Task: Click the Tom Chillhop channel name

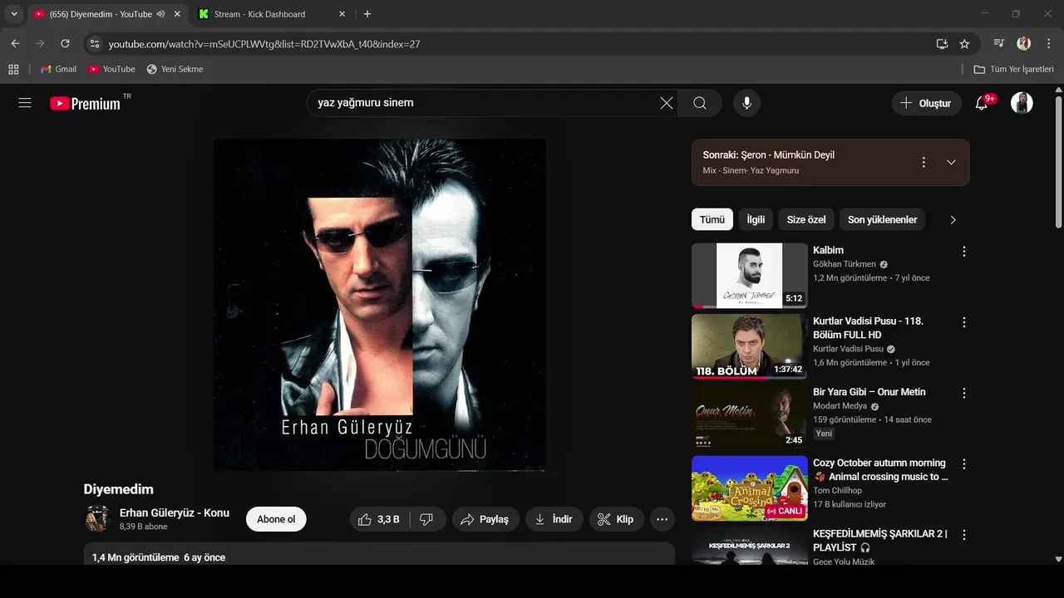Action: coord(837,491)
